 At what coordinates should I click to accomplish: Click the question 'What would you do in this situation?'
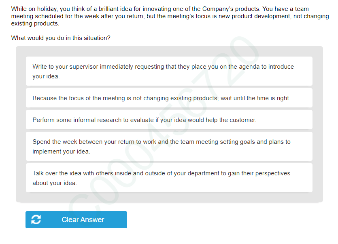tap(61, 38)
